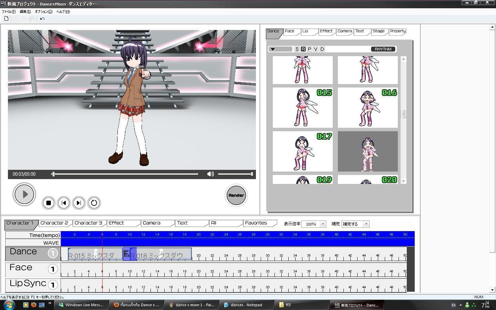
Task: Open Windows Start orb in taskbar
Action: [x=9, y=305]
